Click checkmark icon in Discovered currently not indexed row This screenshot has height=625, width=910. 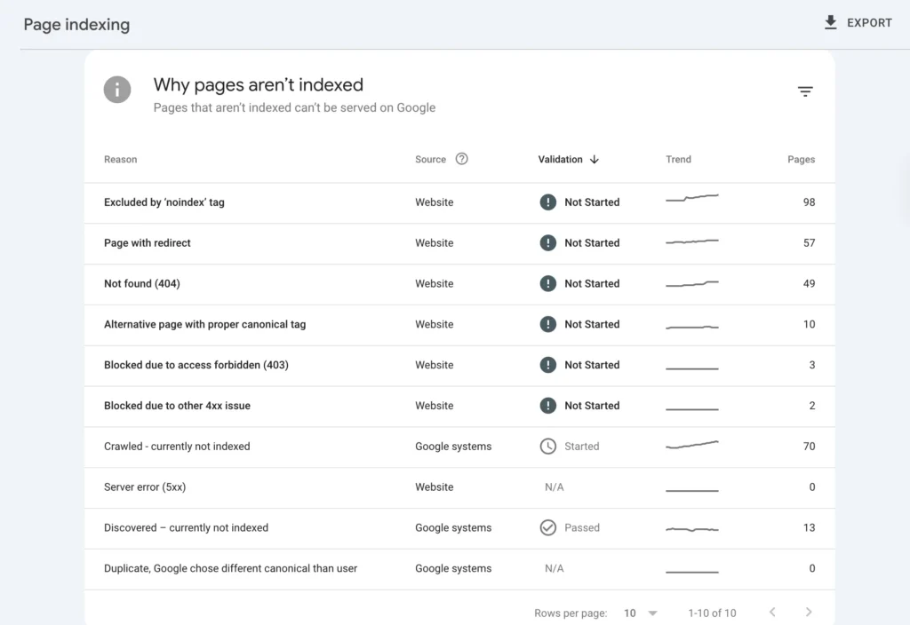tap(547, 527)
